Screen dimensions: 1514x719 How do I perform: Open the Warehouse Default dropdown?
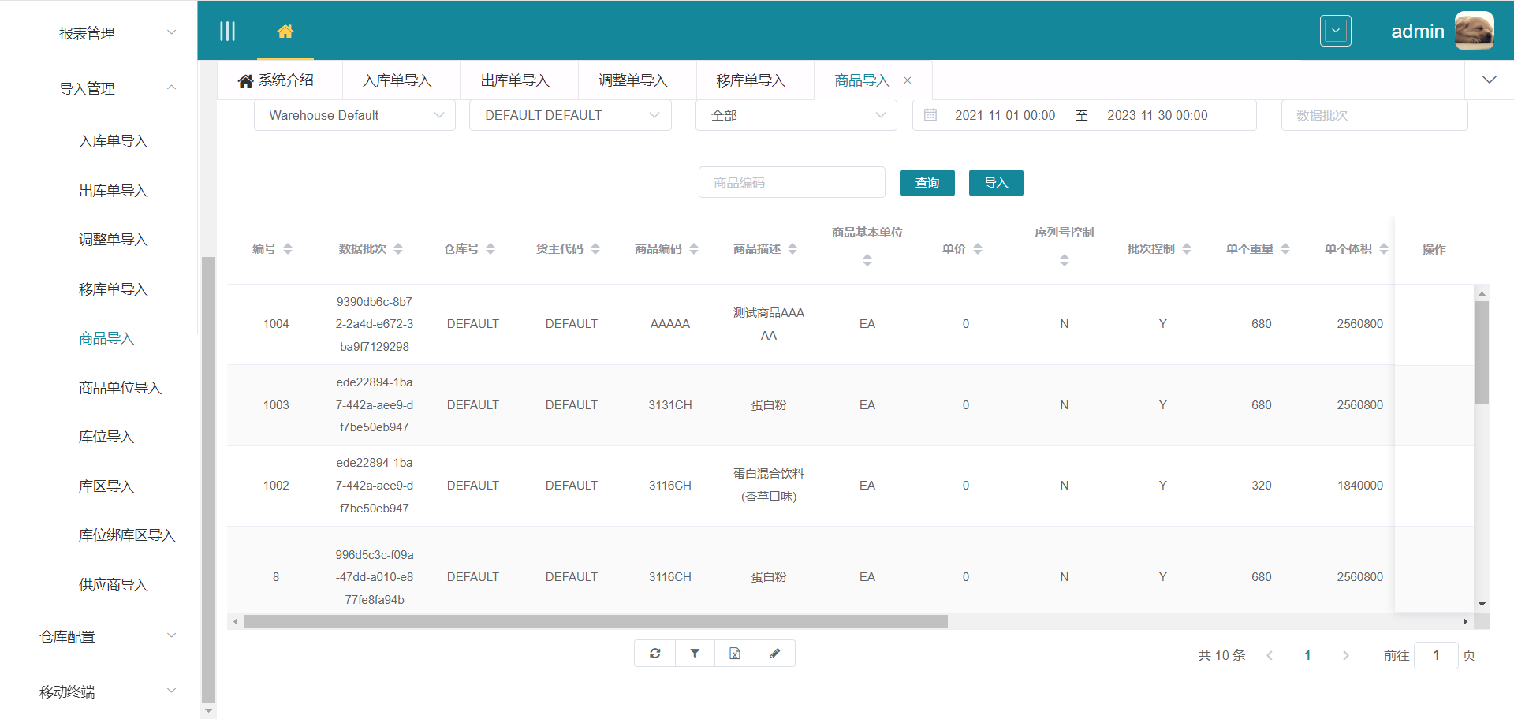(x=354, y=115)
